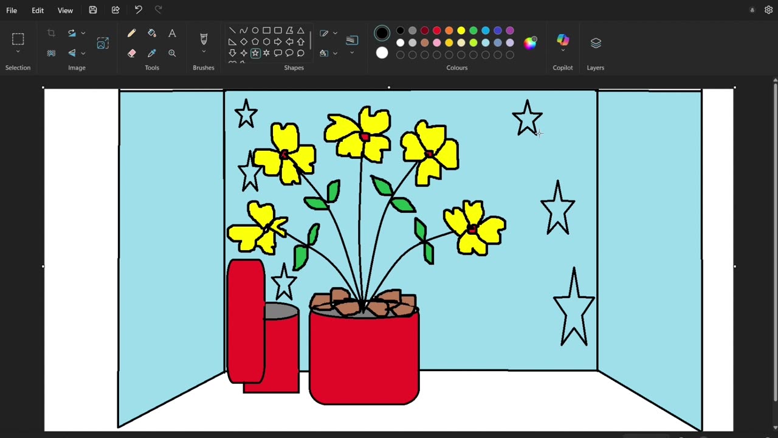Select the hexagon shape
The height and width of the screenshot is (438, 778).
tap(266, 42)
